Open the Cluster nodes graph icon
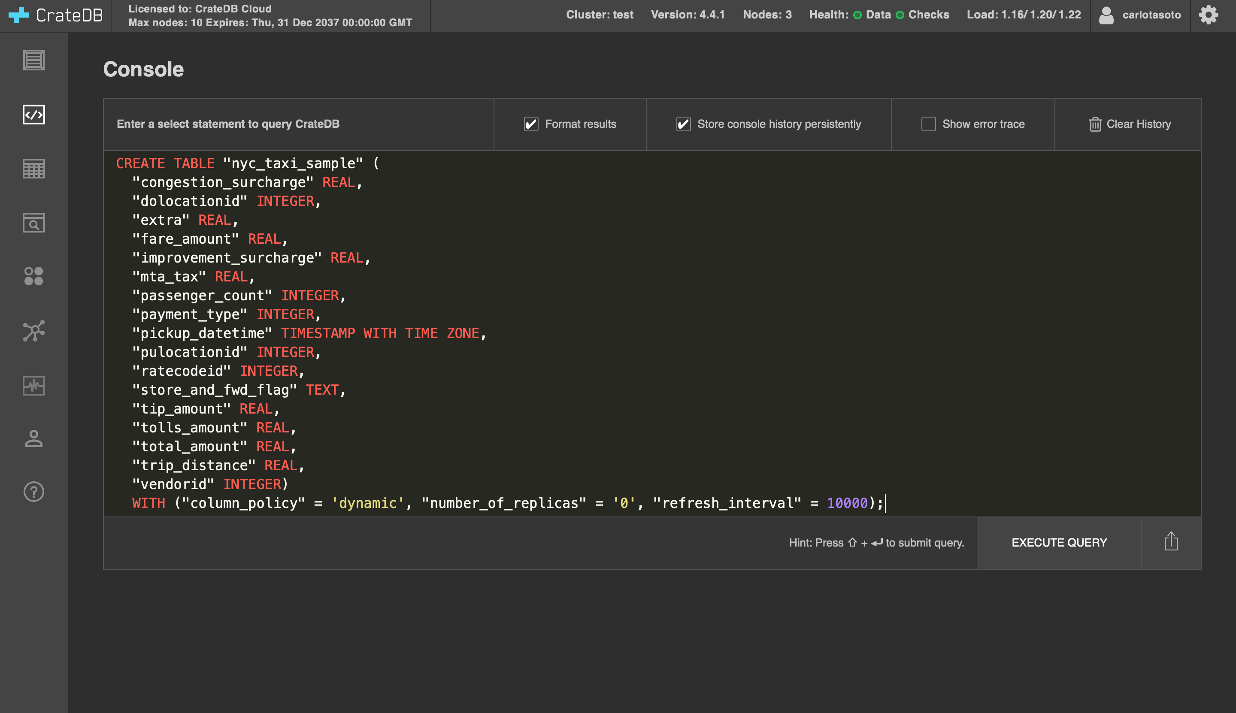The height and width of the screenshot is (713, 1236). point(34,331)
